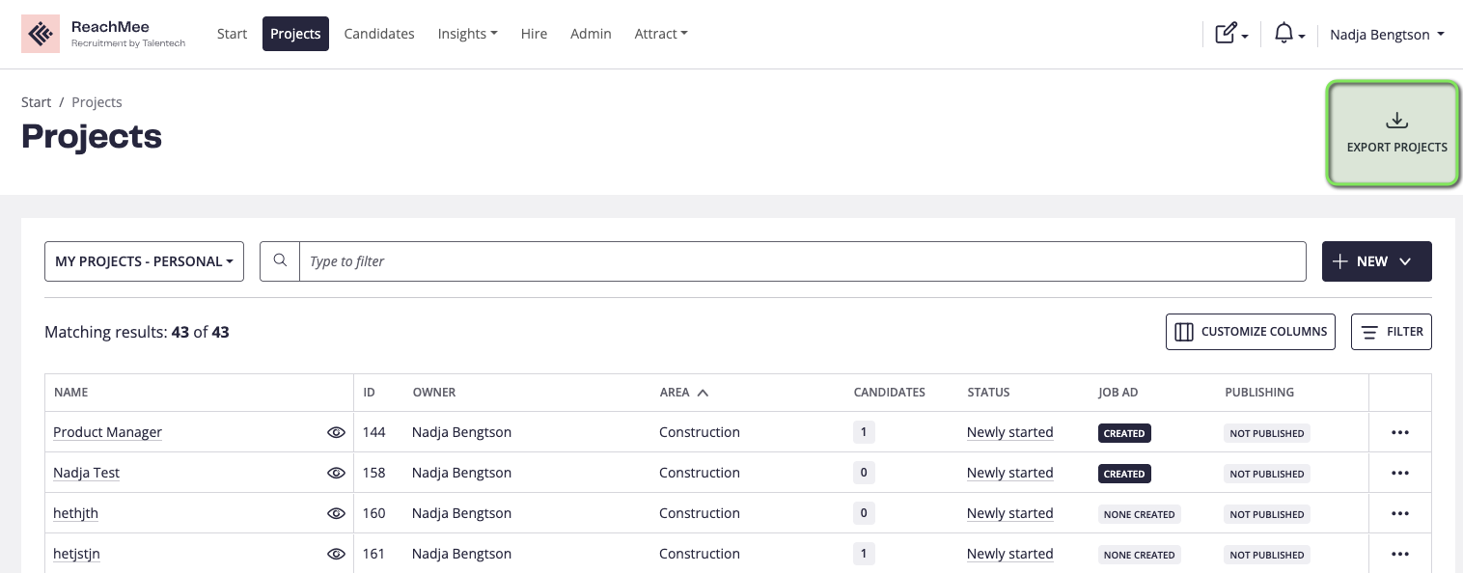
Task: Open the compose pencil icon menu
Action: (1230, 35)
